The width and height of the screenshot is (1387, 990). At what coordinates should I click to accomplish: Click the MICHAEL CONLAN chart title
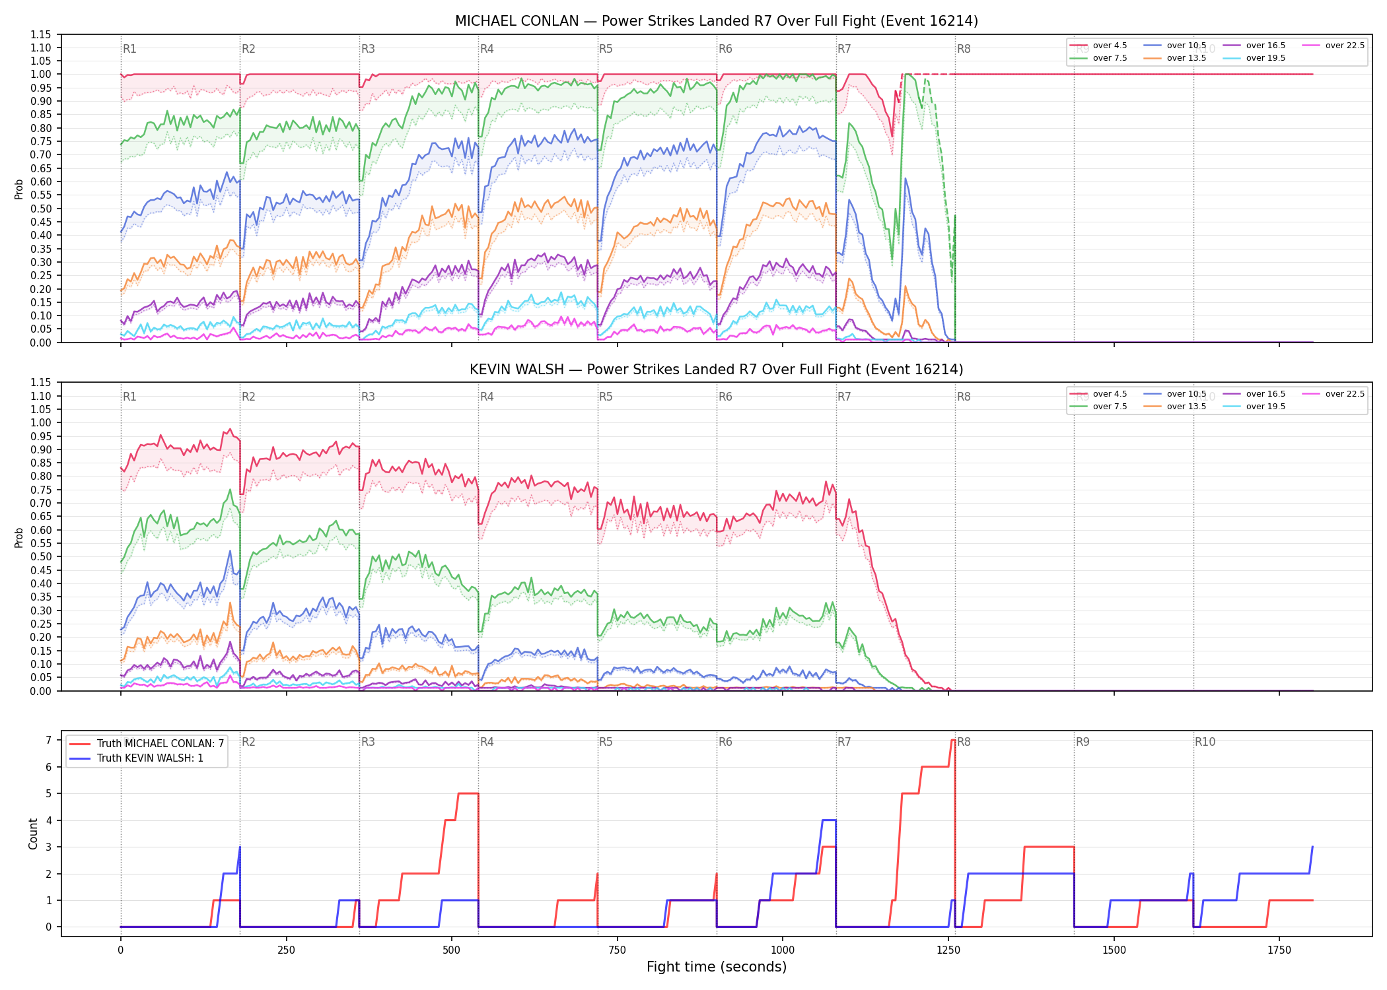[717, 21]
